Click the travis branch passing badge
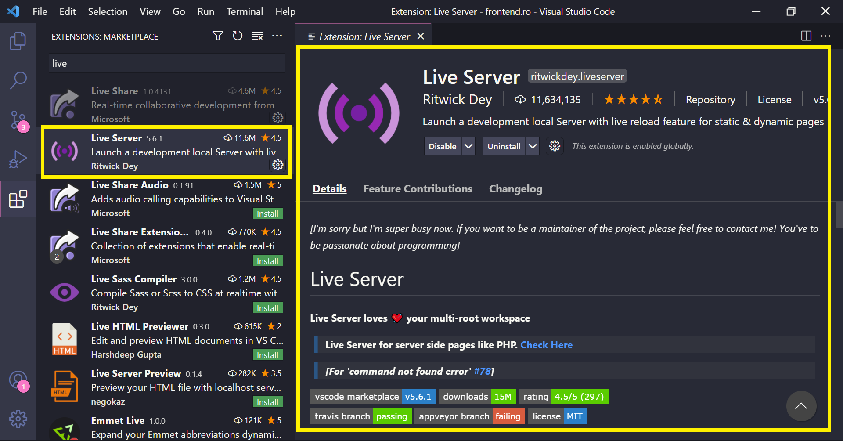 [x=361, y=416]
